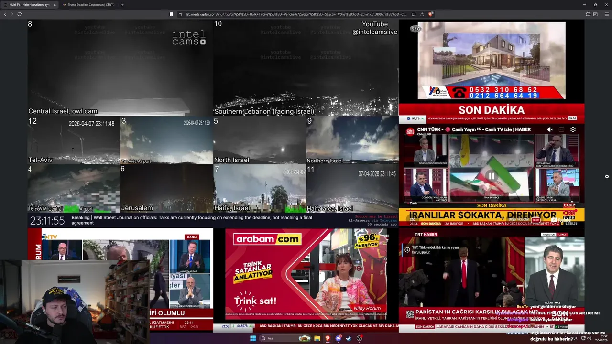Open the taskbar volume icon

pos(590,338)
